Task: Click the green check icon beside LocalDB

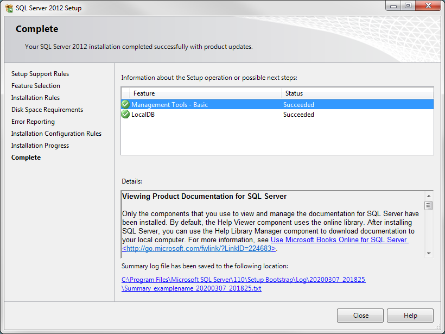Action: point(125,114)
